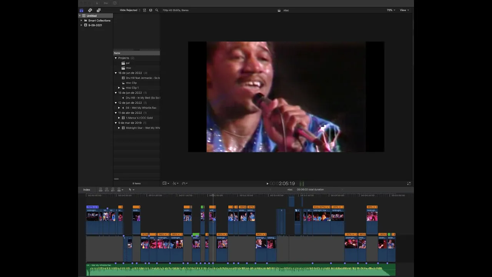Viewport: 492px width, 277px height.
Task: Expand the ntsc Clip 1 item
Action: tap(119, 88)
